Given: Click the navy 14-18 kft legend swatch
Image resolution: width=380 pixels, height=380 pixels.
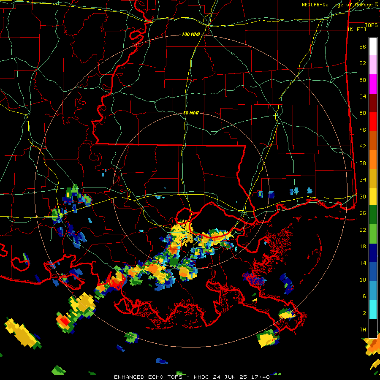Looking at the screenshot, I should pos(373,253).
